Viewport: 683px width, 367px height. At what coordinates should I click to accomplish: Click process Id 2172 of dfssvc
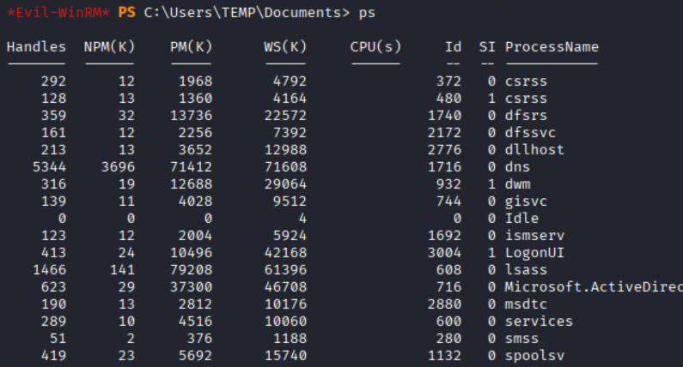tap(444, 133)
